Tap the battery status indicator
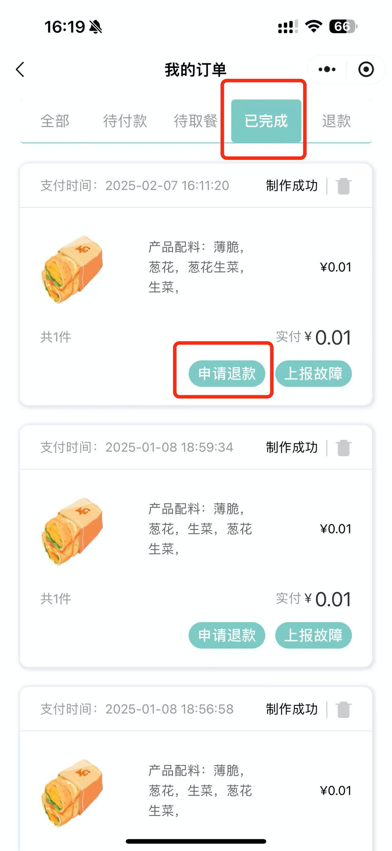Screen dimensions: 392x851 [343, 26]
